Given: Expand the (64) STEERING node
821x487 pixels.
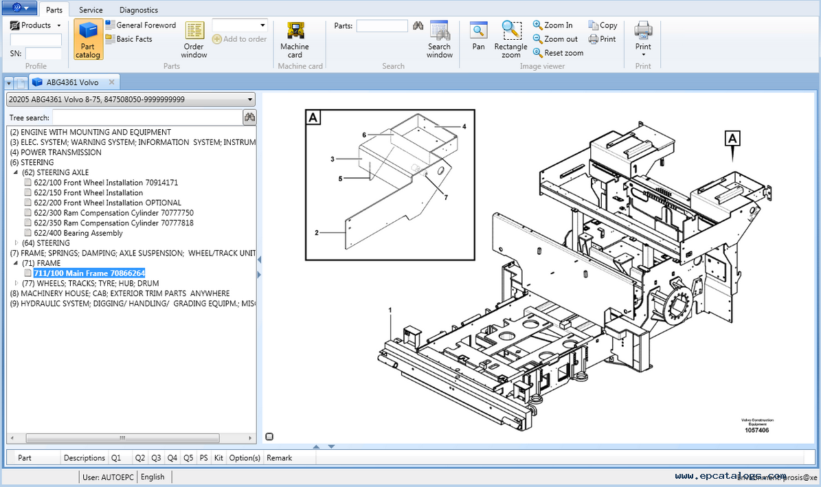Looking at the screenshot, I should 16,243.
